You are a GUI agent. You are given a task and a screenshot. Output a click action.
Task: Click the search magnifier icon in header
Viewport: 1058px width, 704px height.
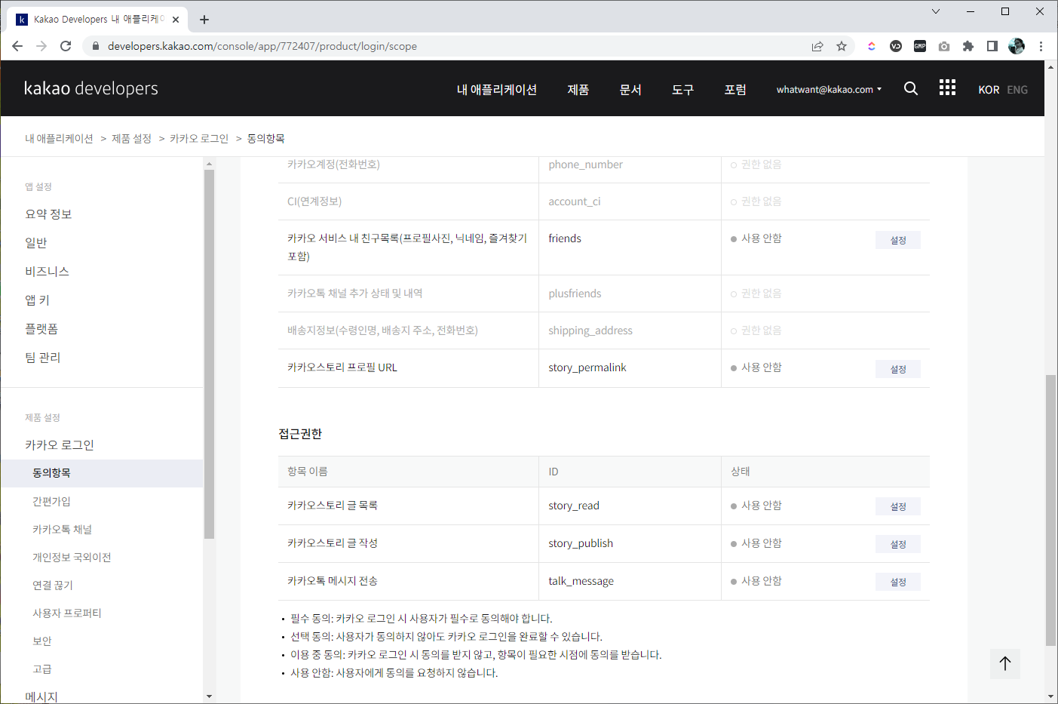pos(911,88)
